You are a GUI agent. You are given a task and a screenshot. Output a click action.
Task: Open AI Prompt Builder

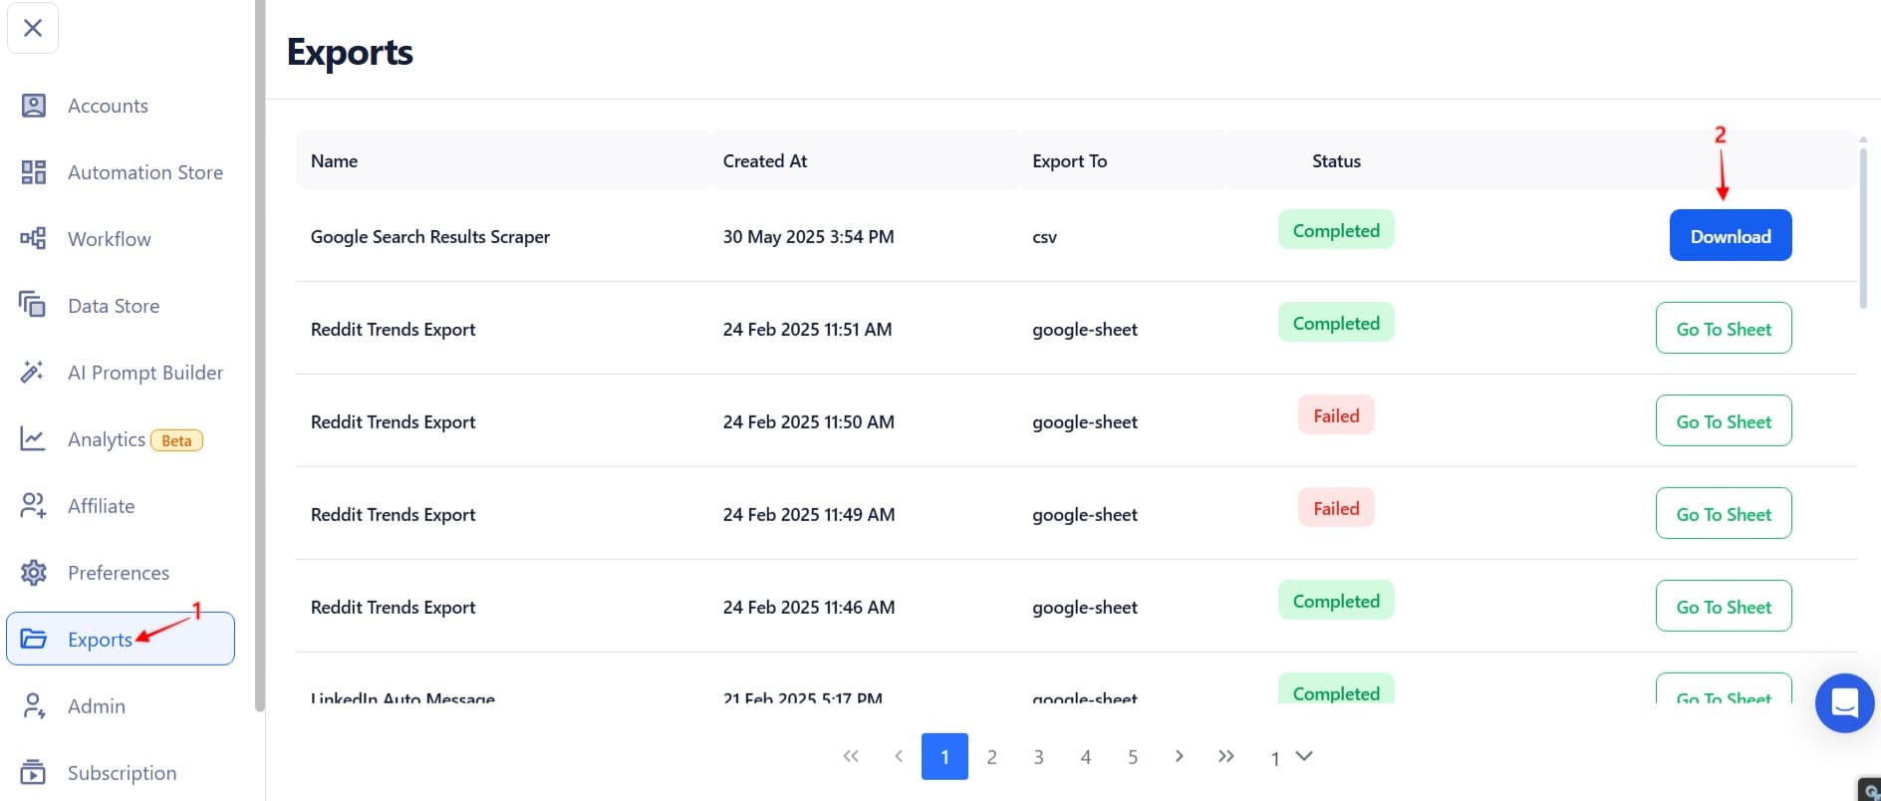tap(145, 373)
